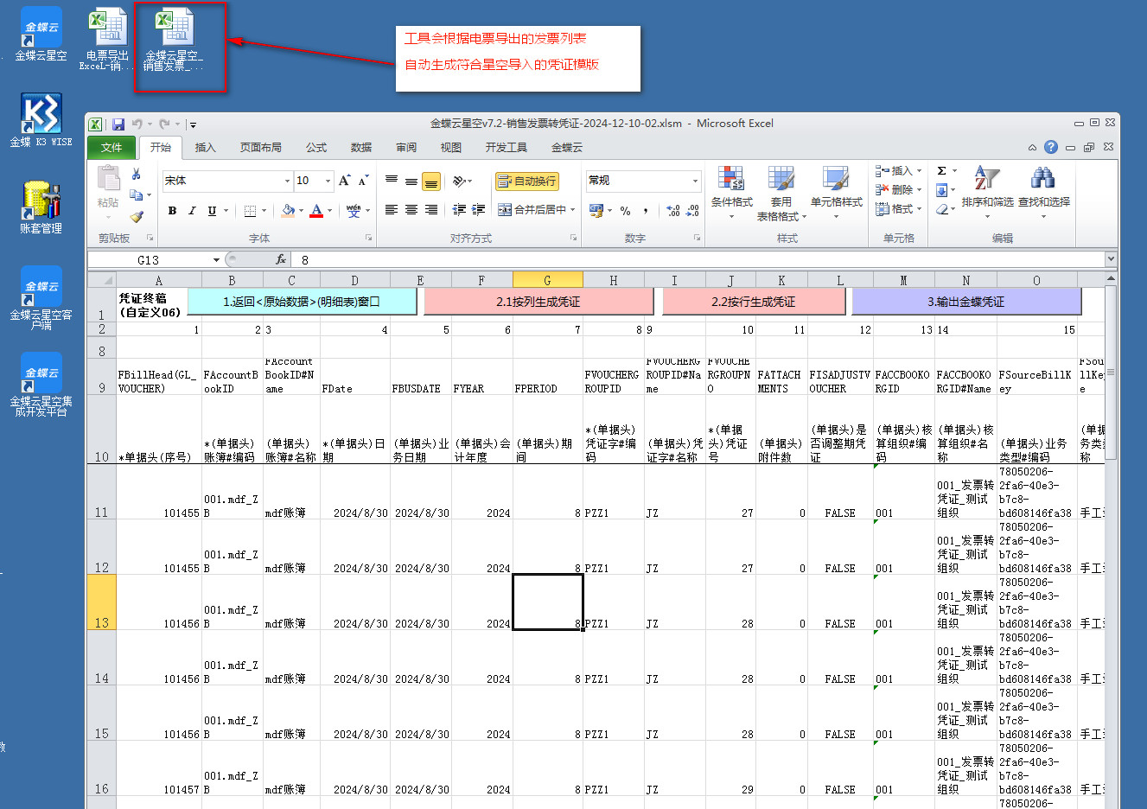Switch to the 数据 tab
Image resolution: width=1147 pixels, height=809 pixels.
tap(361, 148)
